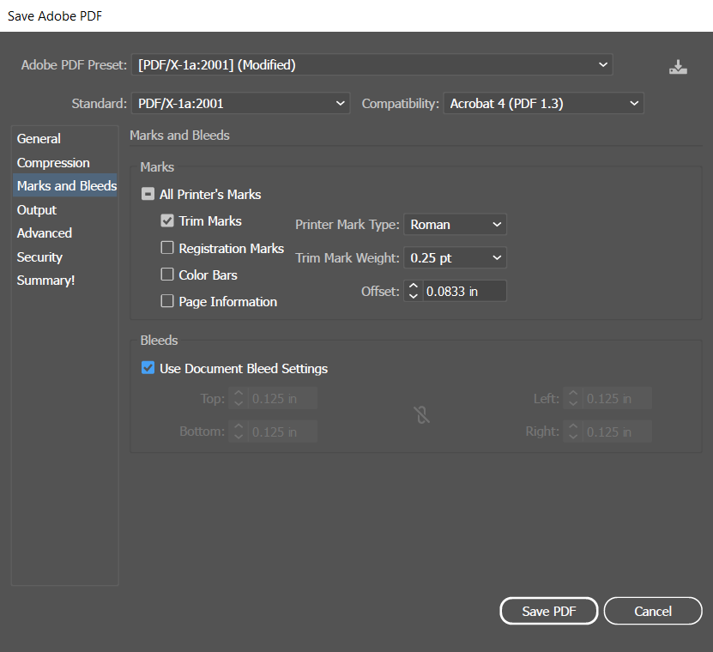Screen dimensions: 713x652
Task: Click the Cancel button
Action: pyautogui.click(x=653, y=611)
